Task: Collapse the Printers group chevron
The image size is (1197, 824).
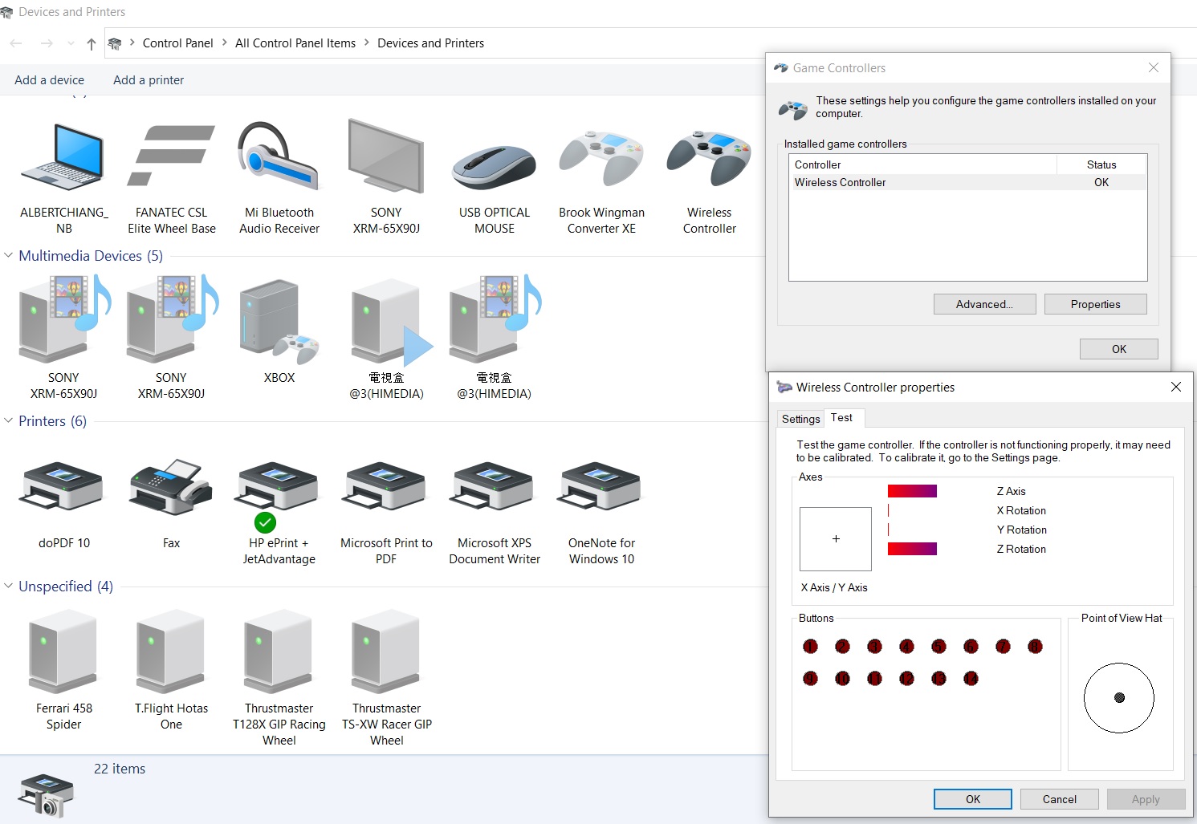Action: pos(9,421)
